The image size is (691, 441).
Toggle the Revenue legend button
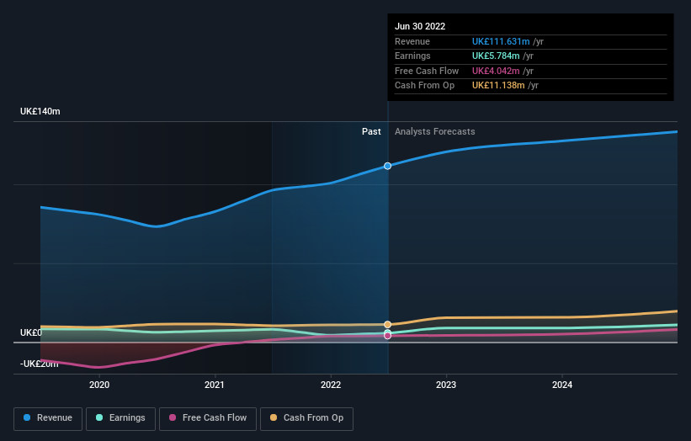click(x=48, y=418)
